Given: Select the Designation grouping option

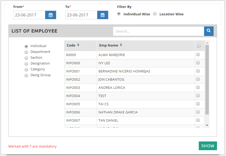Looking at the screenshot, I should (x=26, y=64).
